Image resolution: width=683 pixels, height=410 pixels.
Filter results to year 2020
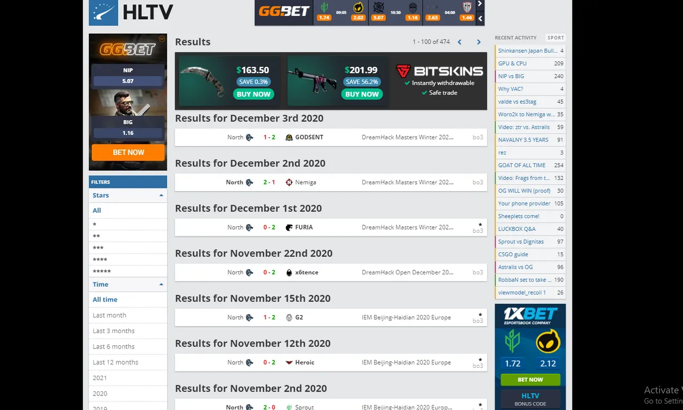128,393
